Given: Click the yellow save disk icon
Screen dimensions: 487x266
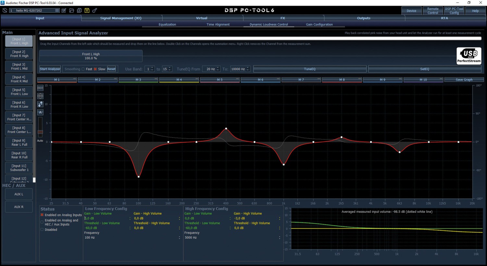Looking at the screenshot, I should (x=87, y=10).
